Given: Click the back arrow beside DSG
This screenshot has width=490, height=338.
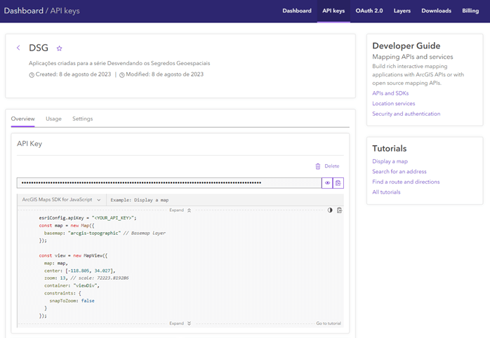Looking at the screenshot, I should coord(18,48).
